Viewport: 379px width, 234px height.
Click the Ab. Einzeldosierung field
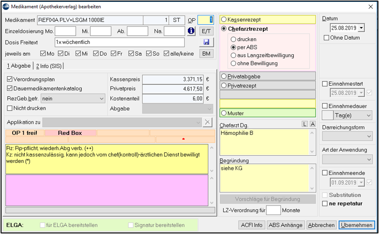(x=137, y=31)
